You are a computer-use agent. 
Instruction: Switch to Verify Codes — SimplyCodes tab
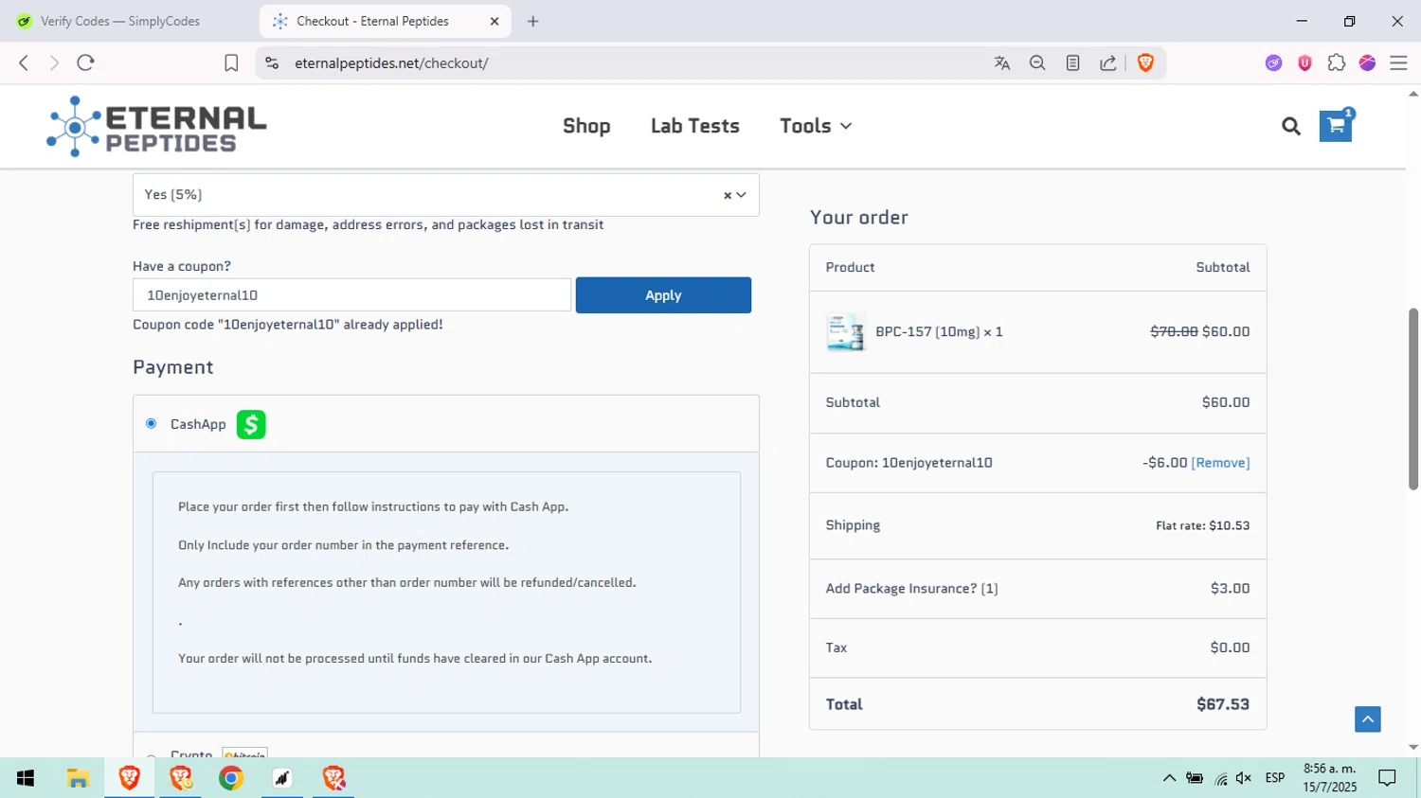tap(120, 21)
